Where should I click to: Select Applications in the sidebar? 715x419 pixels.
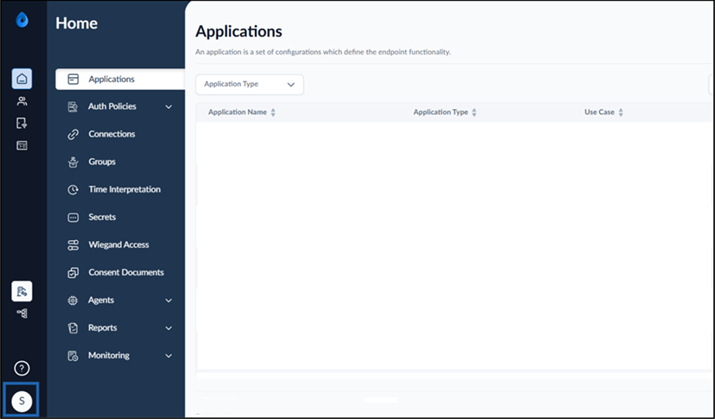pos(120,79)
